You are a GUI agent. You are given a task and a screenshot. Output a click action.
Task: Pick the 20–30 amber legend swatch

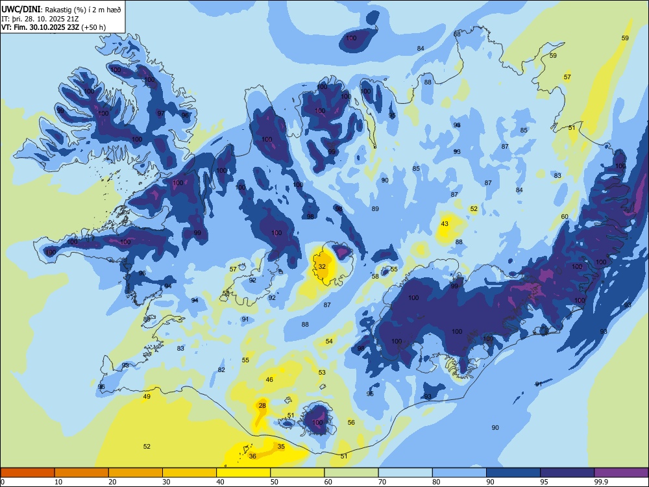tap(136, 473)
